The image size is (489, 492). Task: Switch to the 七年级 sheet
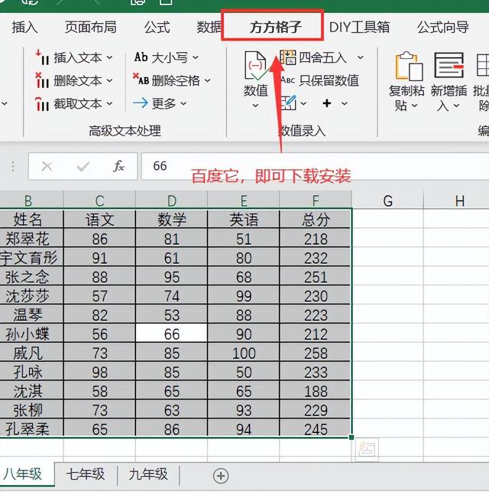point(86,474)
